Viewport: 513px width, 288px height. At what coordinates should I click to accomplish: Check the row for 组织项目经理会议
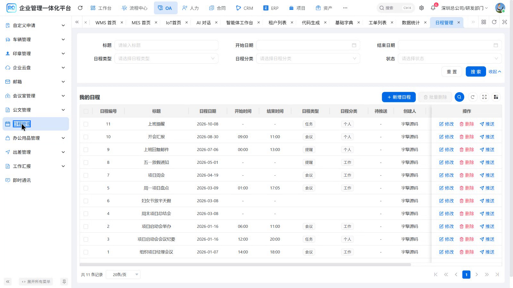click(x=86, y=252)
